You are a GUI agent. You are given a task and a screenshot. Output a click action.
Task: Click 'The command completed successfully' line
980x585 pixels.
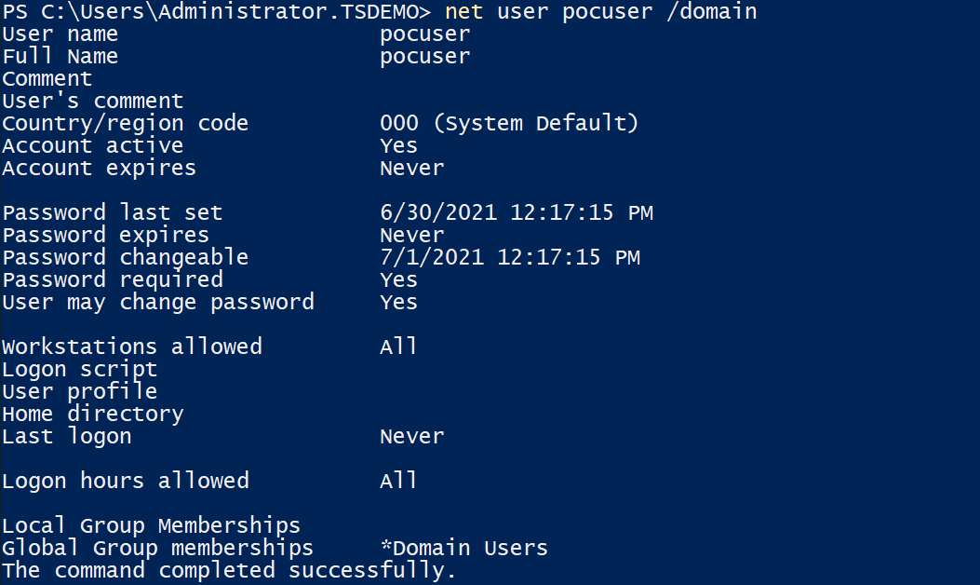click(x=229, y=571)
